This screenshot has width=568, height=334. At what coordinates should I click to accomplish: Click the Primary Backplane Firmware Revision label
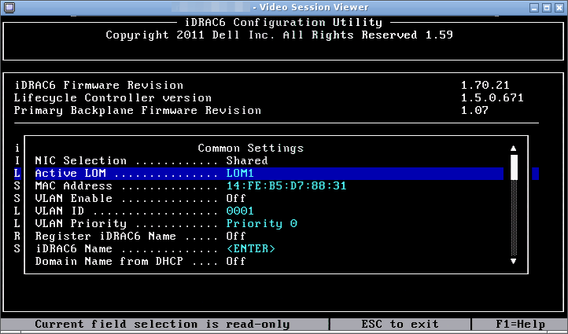coord(138,110)
